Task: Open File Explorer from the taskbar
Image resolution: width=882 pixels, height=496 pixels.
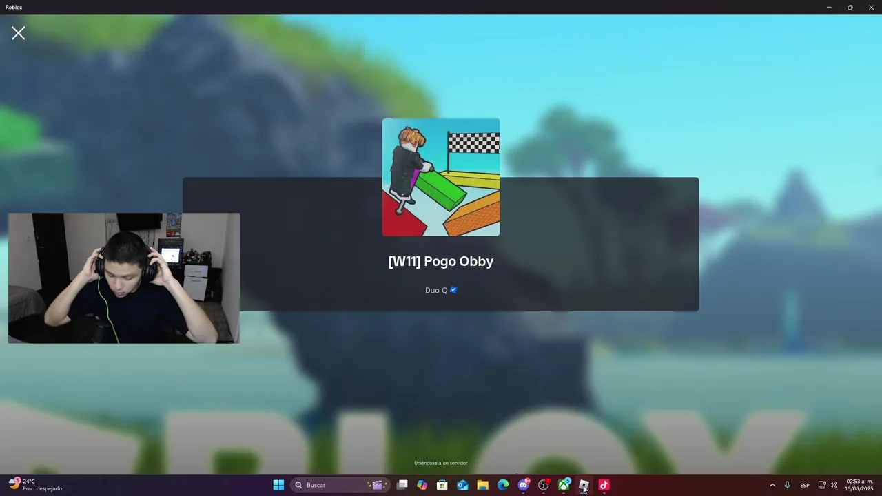Action: (x=483, y=485)
